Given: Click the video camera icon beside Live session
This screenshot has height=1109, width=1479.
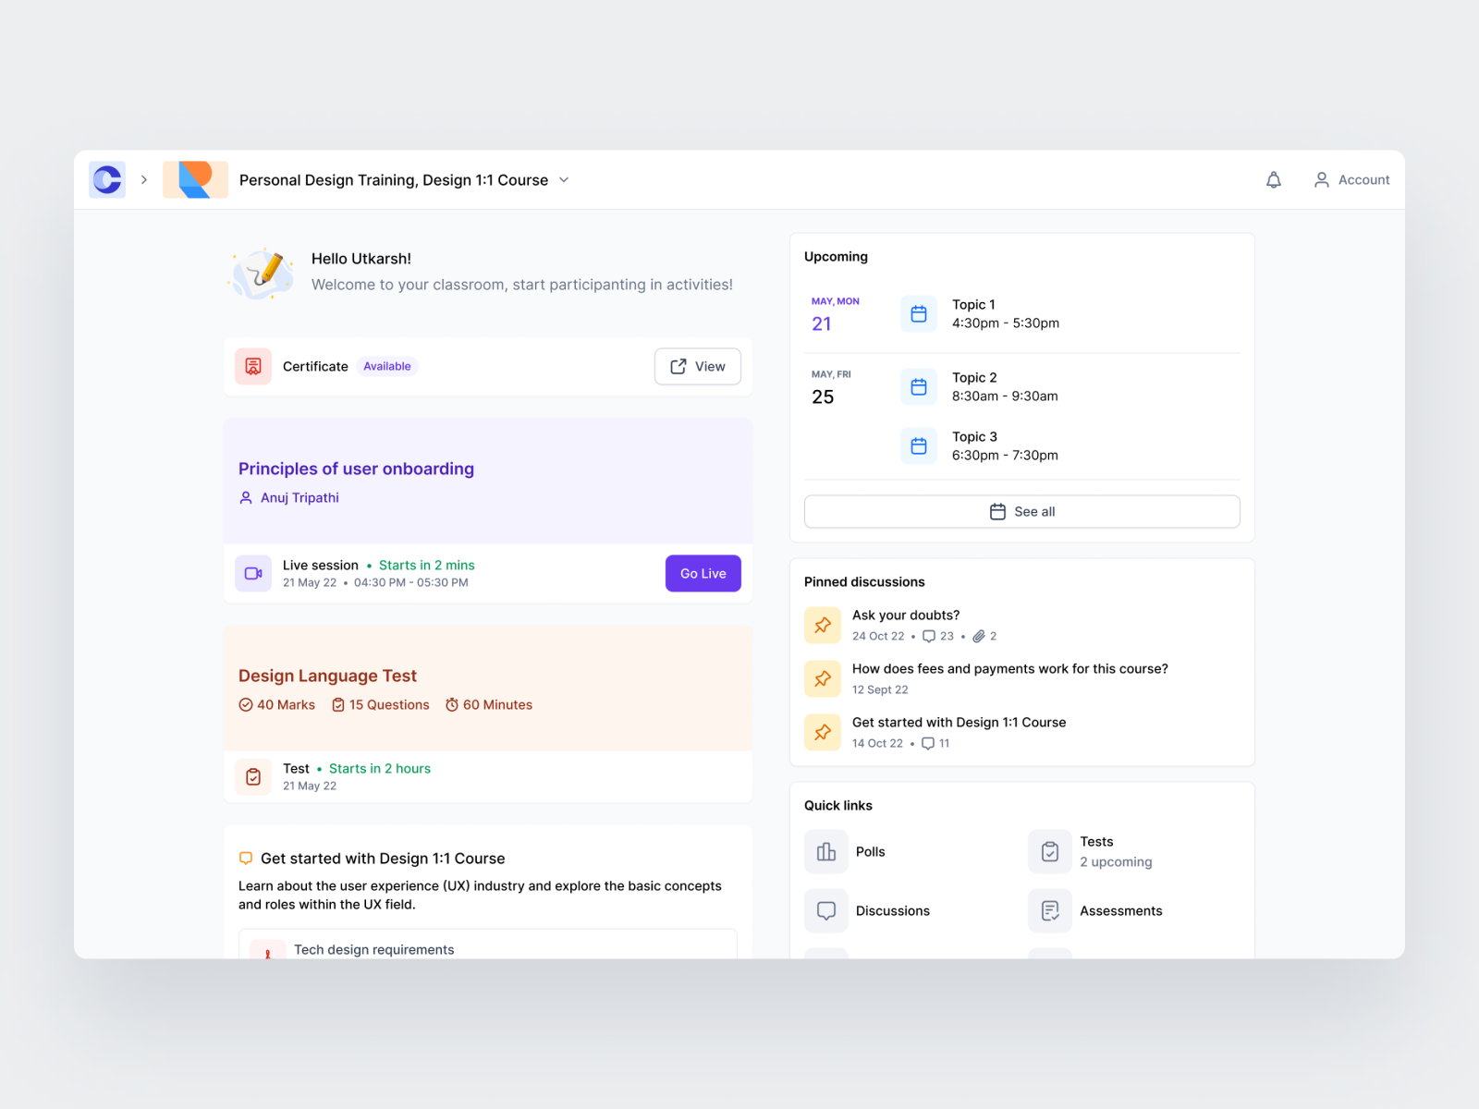Looking at the screenshot, I should [x=252, y=573].
